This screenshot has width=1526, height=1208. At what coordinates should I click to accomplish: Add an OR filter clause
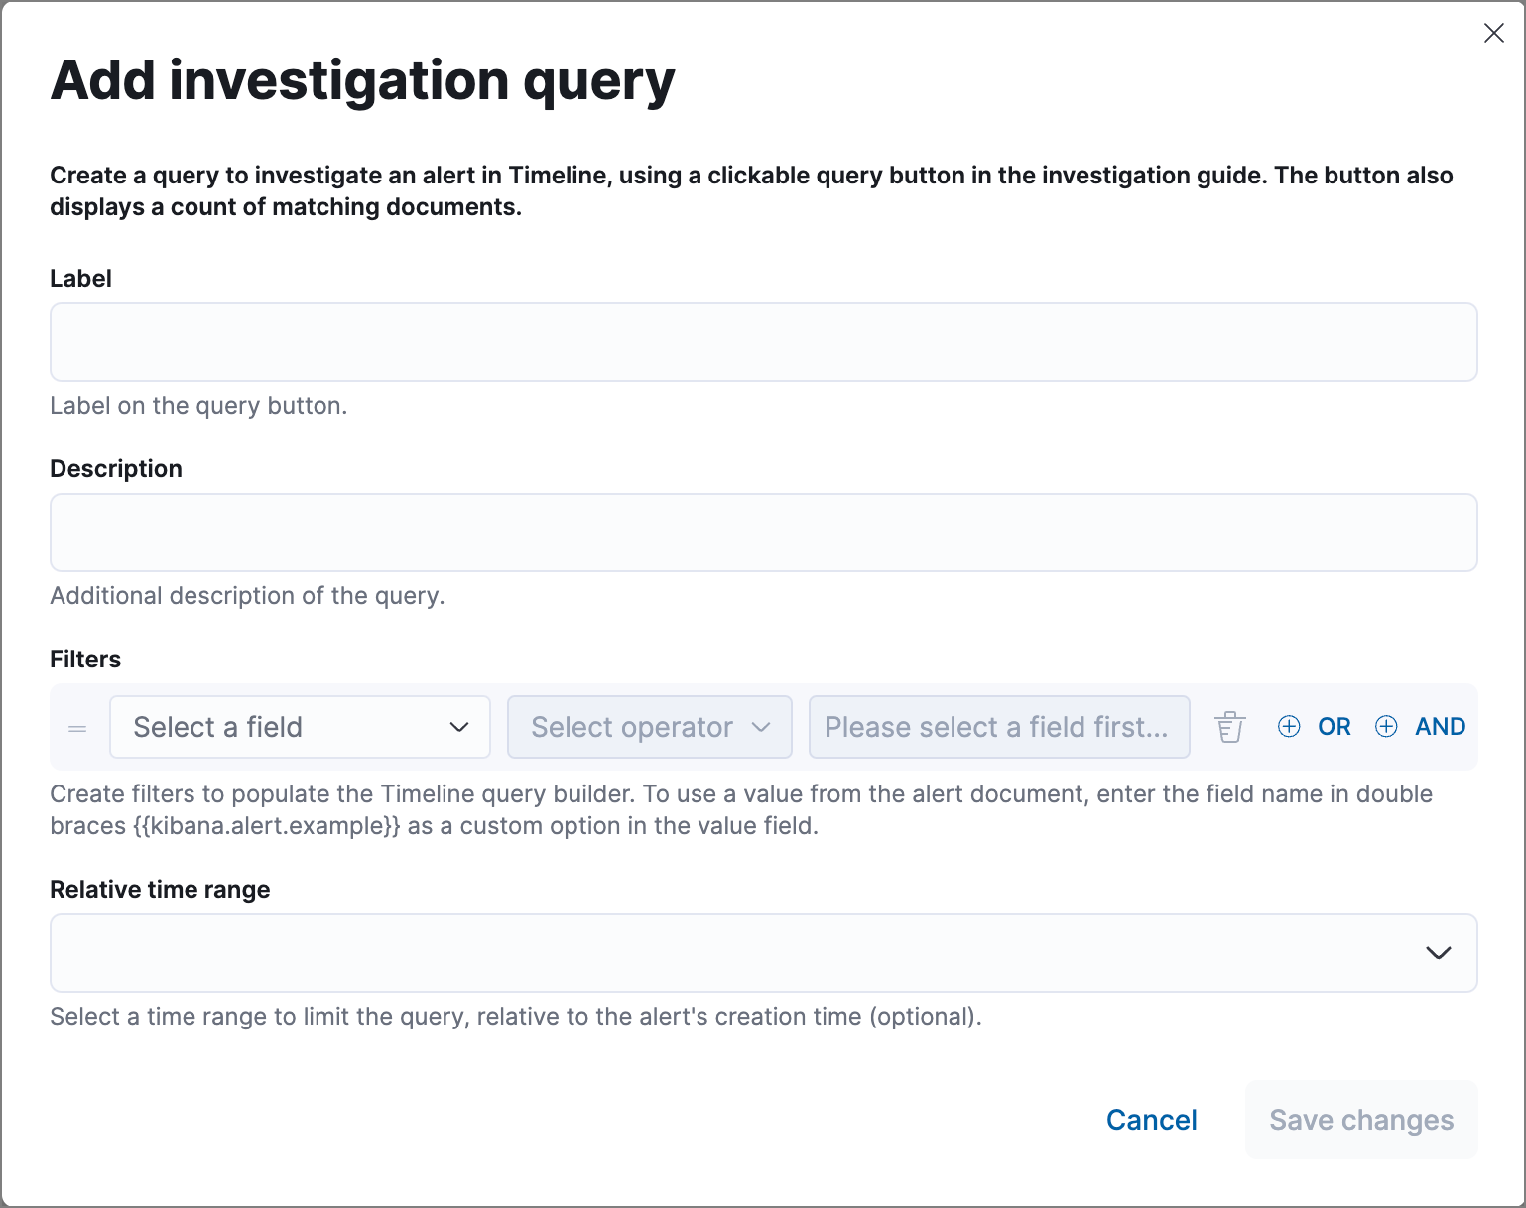pyautogui.click(x=1313, y=726)
